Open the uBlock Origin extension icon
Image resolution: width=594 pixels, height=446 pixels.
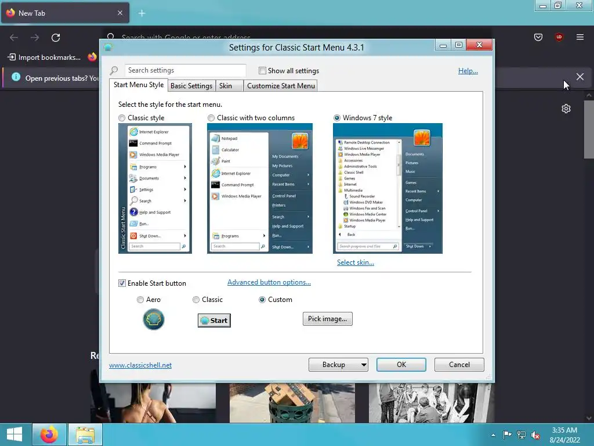[x=559, y=37]
